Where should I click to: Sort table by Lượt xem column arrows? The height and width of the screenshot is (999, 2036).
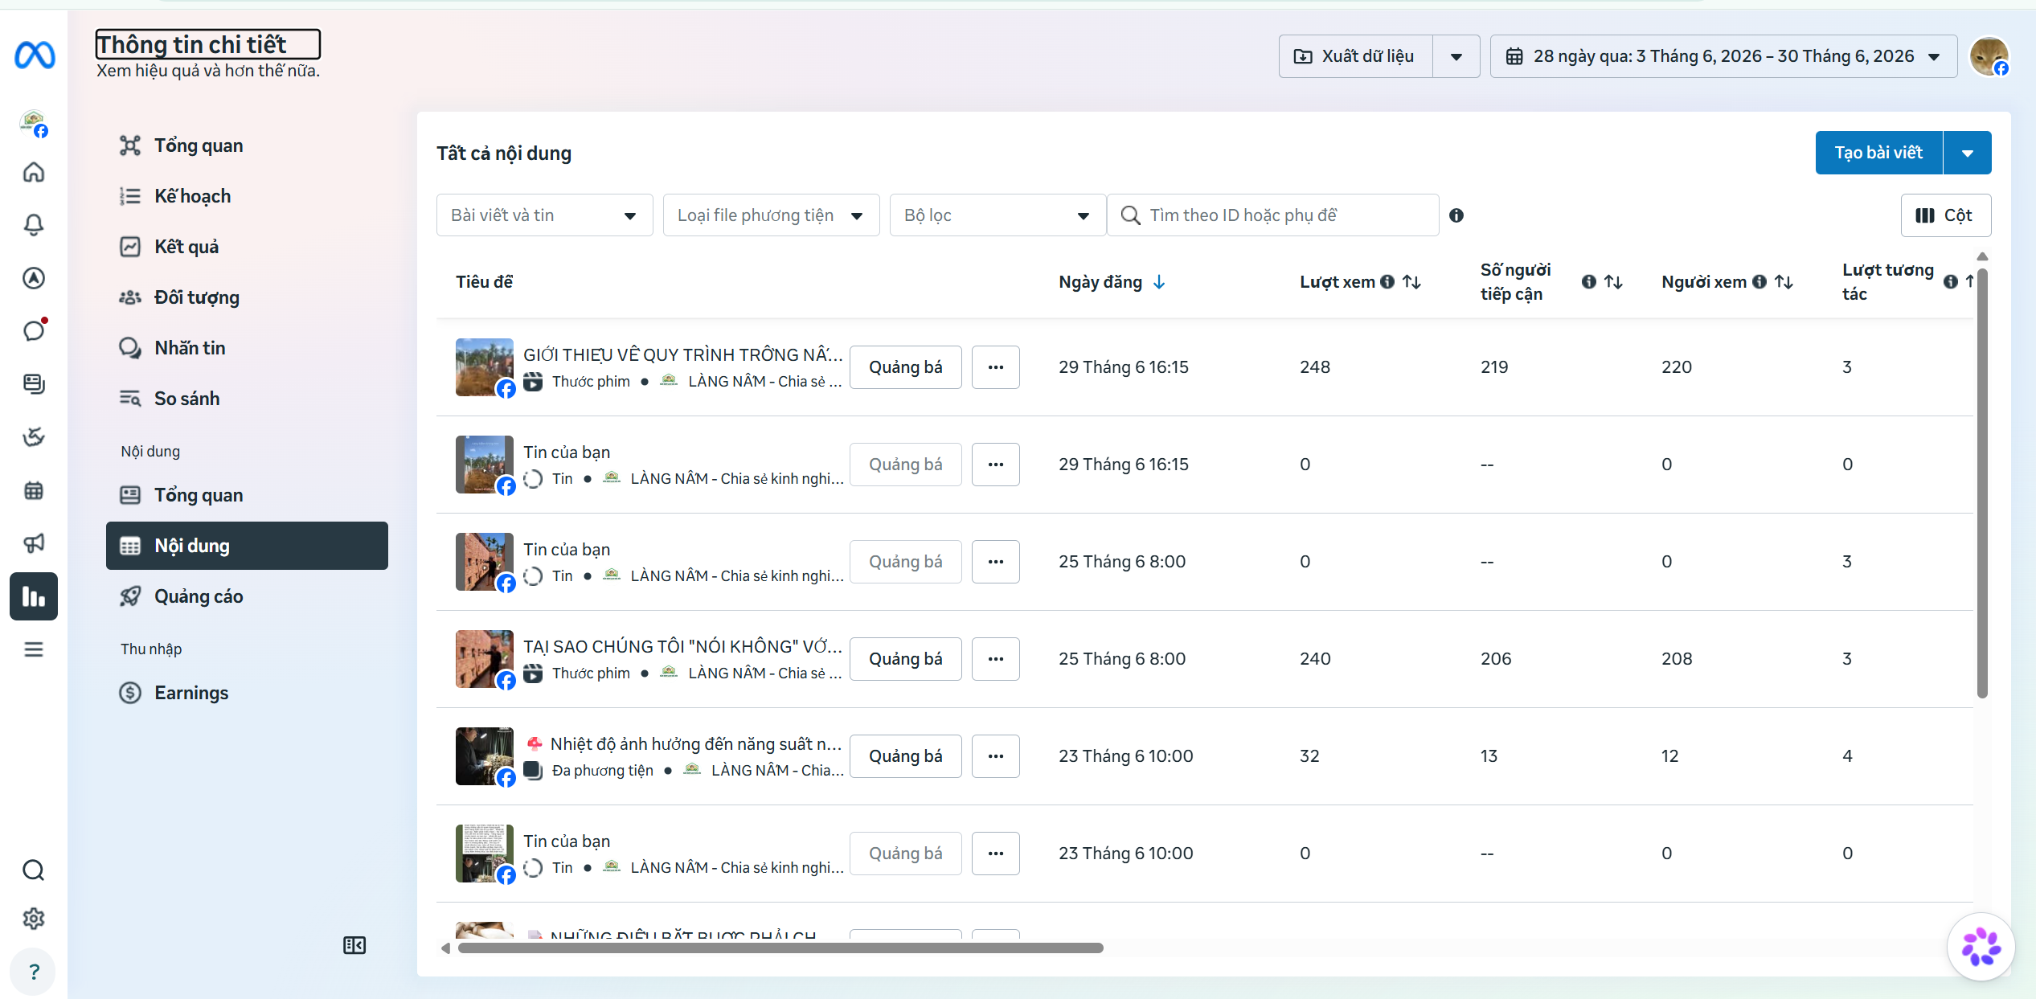coord(1412,282)
